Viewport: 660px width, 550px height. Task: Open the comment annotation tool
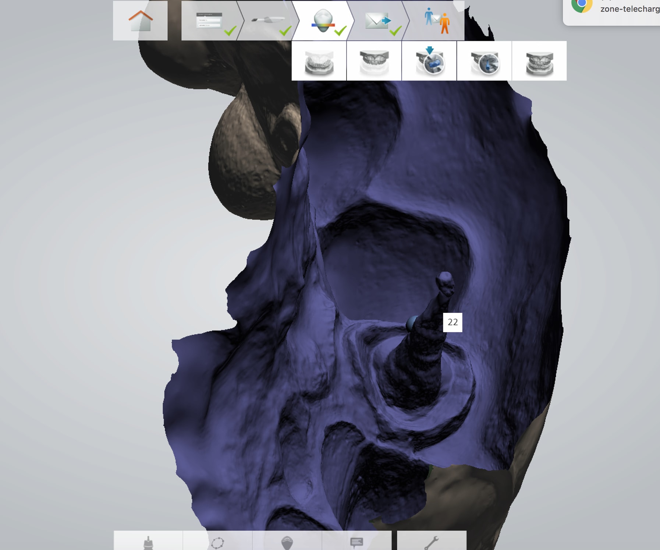click(356, 542)
